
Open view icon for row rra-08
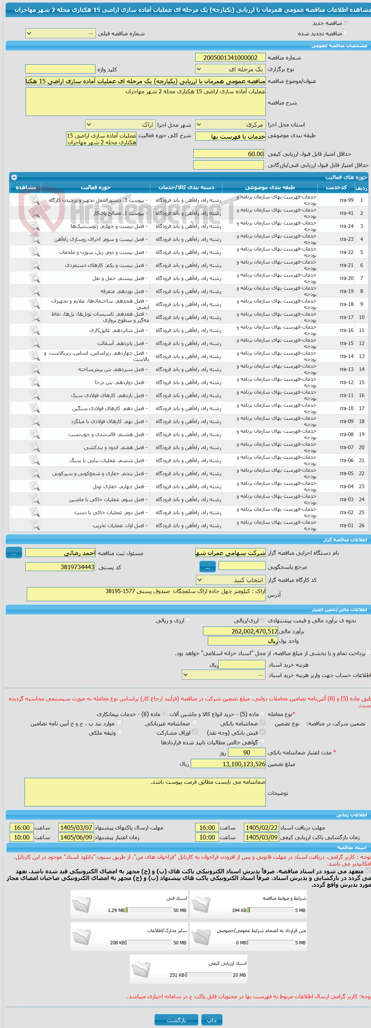[x=34, y=434]
